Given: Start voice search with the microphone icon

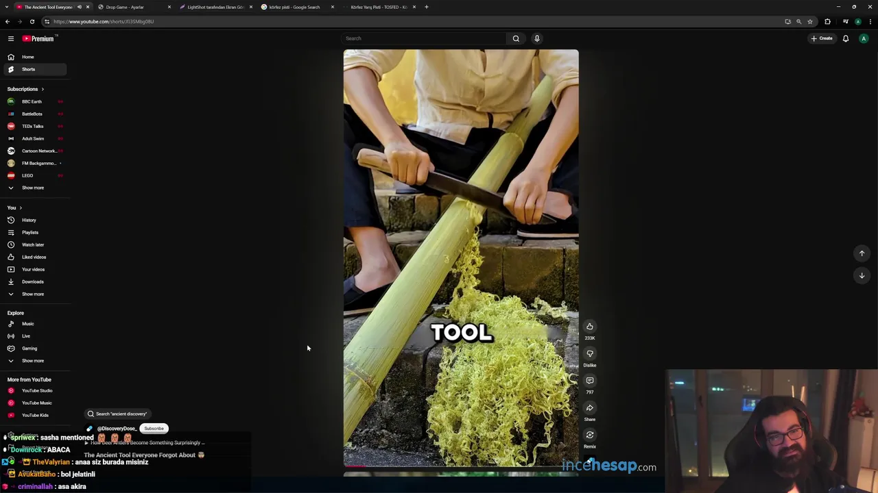Looking at the screenshot, I should [537, 38].
